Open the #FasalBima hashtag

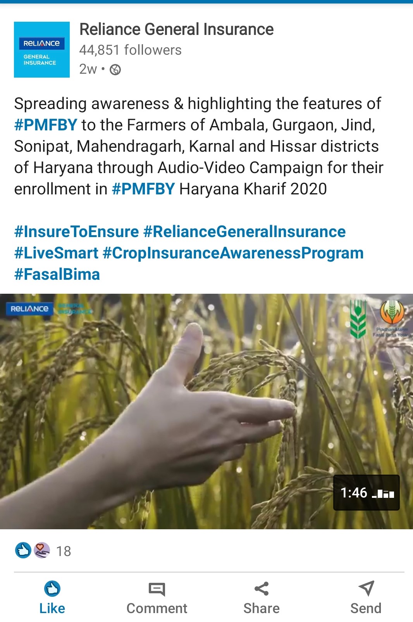coord(57,274)
